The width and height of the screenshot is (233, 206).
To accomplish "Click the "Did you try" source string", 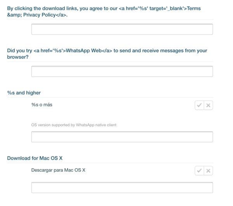I will (20, 51).
